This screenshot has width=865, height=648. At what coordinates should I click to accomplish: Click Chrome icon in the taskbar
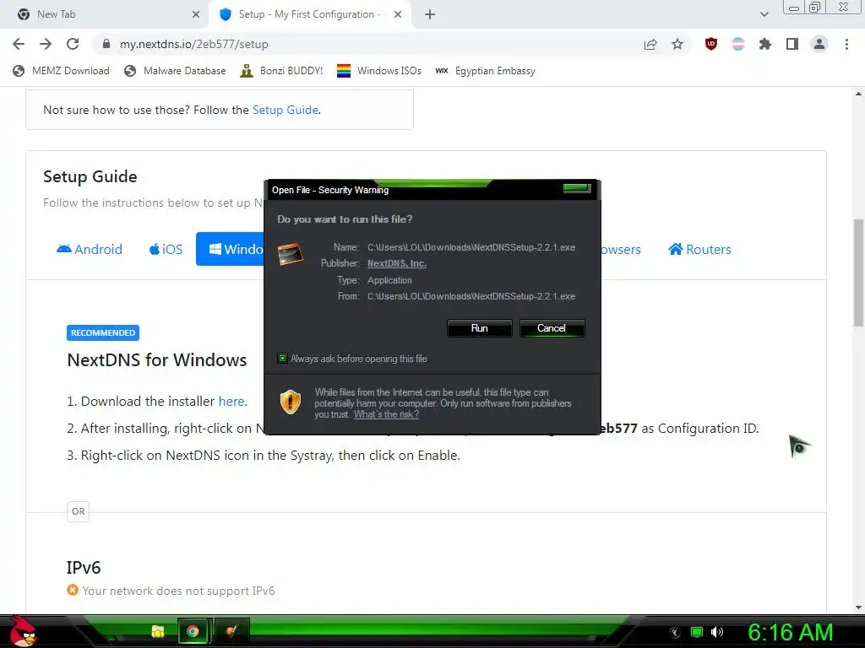193,631
